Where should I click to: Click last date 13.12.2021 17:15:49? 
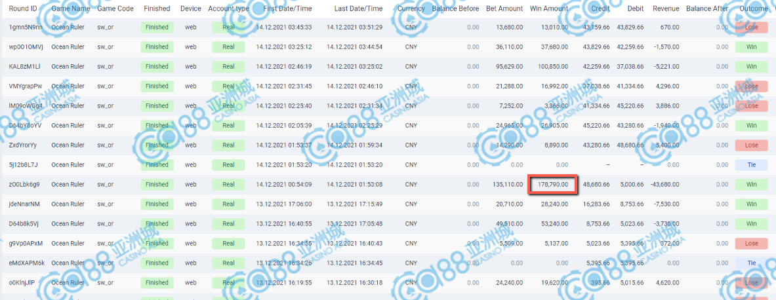pyautogui.click(x=355, y=204)
